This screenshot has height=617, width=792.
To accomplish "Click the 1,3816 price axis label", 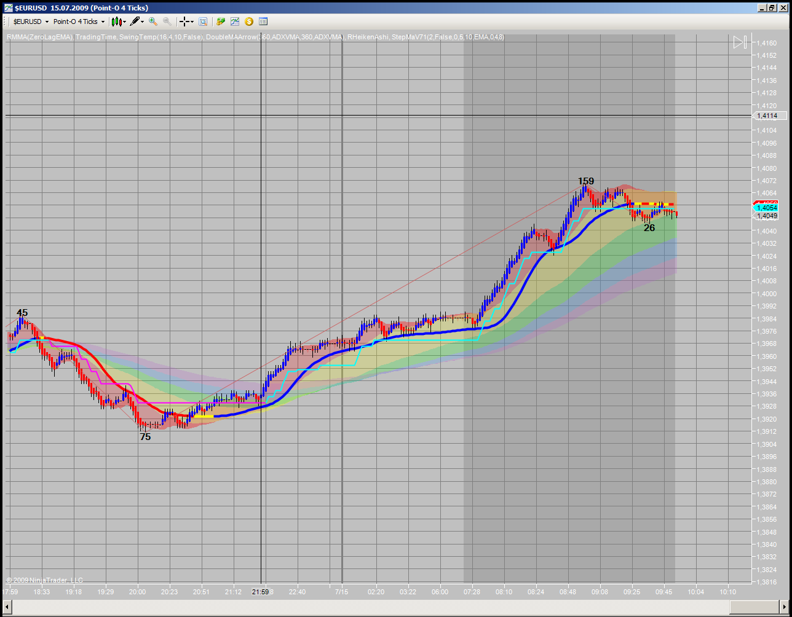I will [x=766, y=582].
